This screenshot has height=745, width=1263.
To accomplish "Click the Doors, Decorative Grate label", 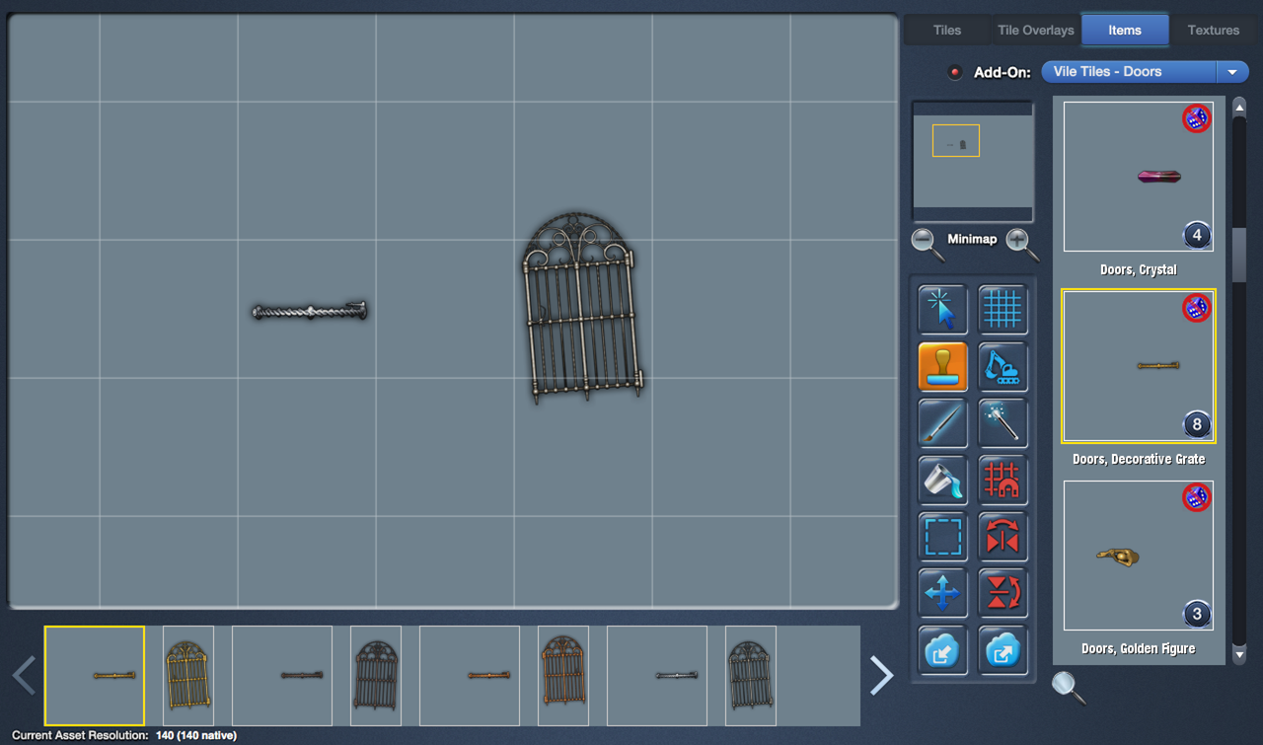I will coord(1139,459).
